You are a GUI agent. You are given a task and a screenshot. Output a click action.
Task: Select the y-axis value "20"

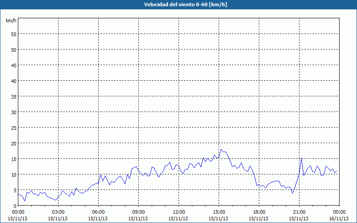pos(14,143)
